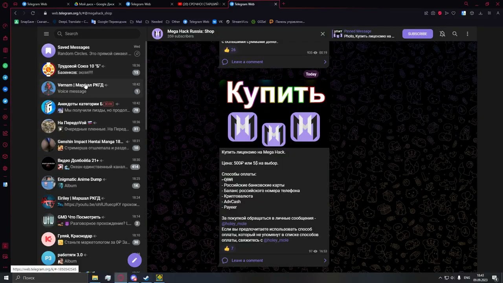Open the Mail bookmarks folder

(135, 22)
